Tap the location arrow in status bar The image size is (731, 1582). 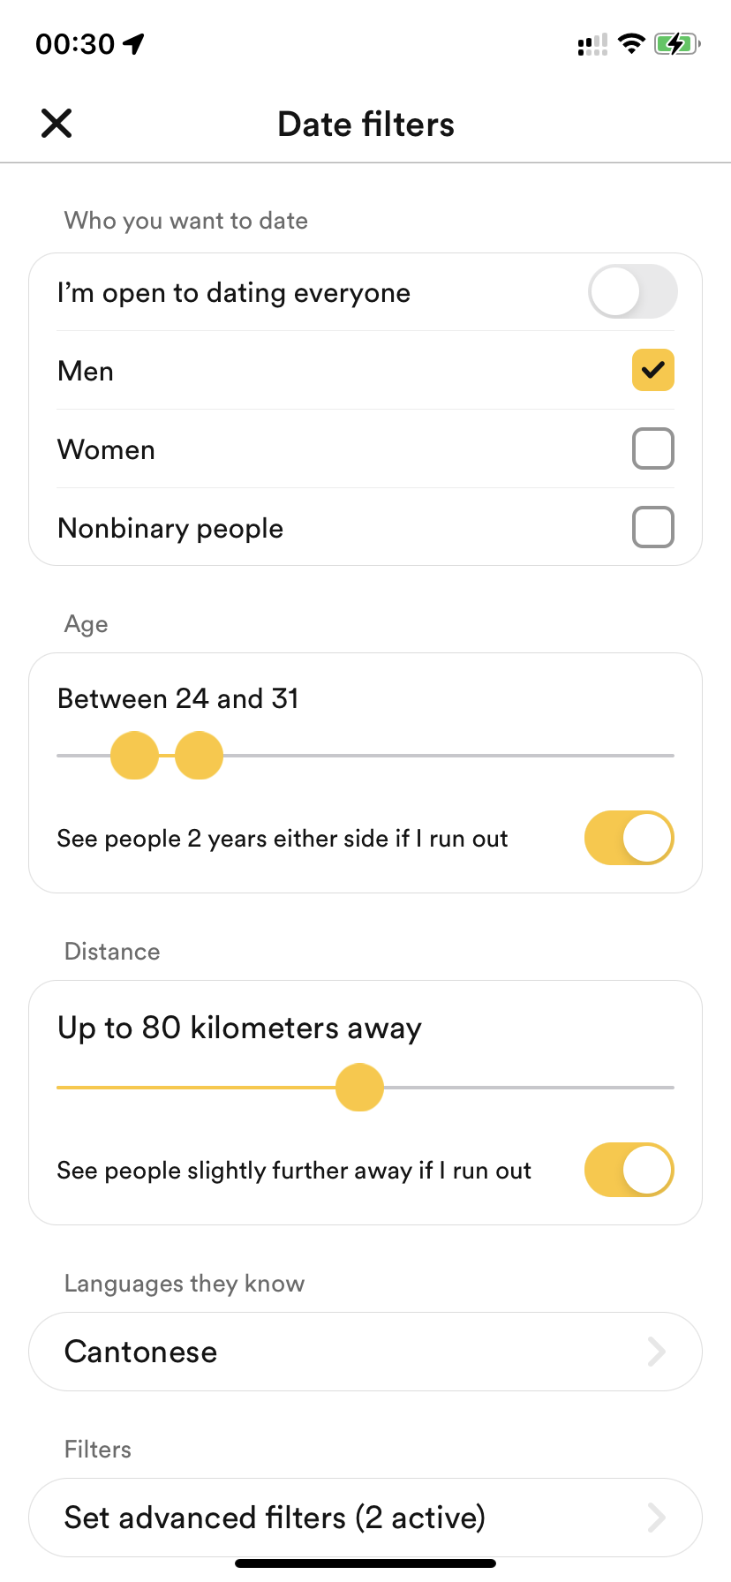coord(134,43)
